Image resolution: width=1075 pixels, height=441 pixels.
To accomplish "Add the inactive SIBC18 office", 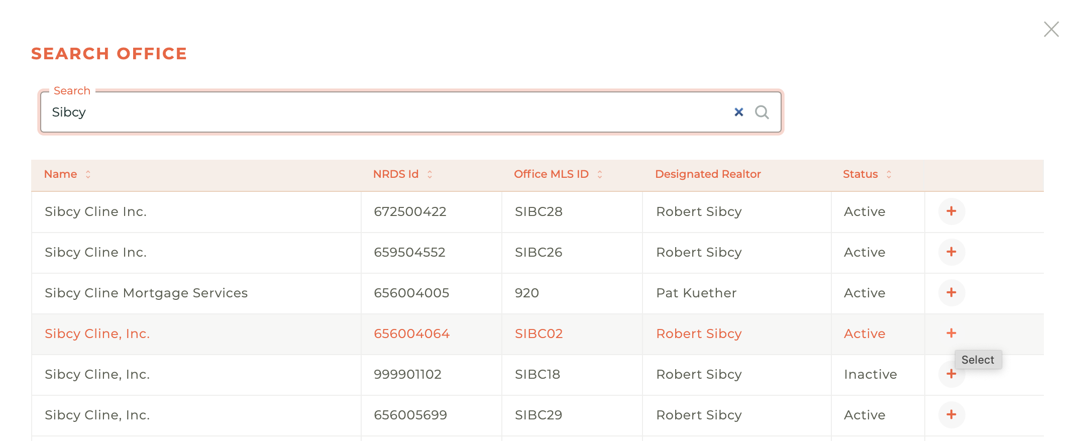I will 951,374.
